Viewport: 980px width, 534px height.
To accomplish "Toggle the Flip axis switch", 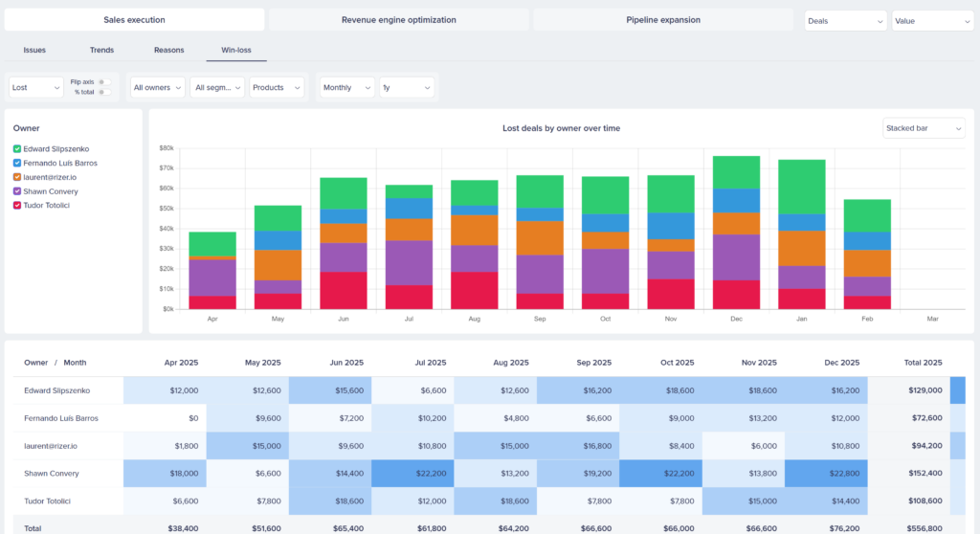I will [103, 82].
